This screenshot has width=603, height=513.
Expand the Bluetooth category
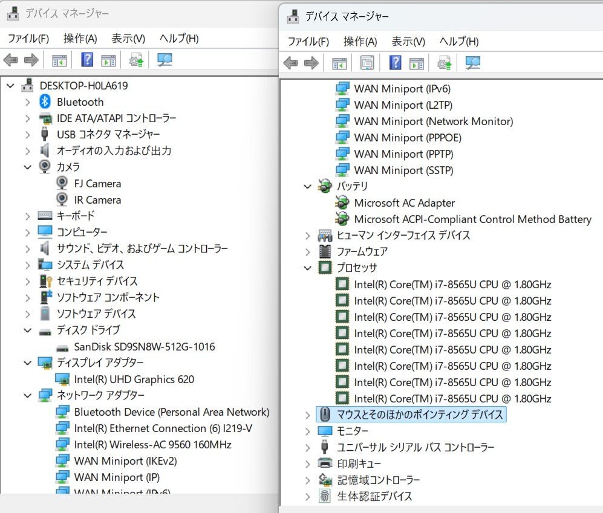pyautogui.click(x=28, y=102)
